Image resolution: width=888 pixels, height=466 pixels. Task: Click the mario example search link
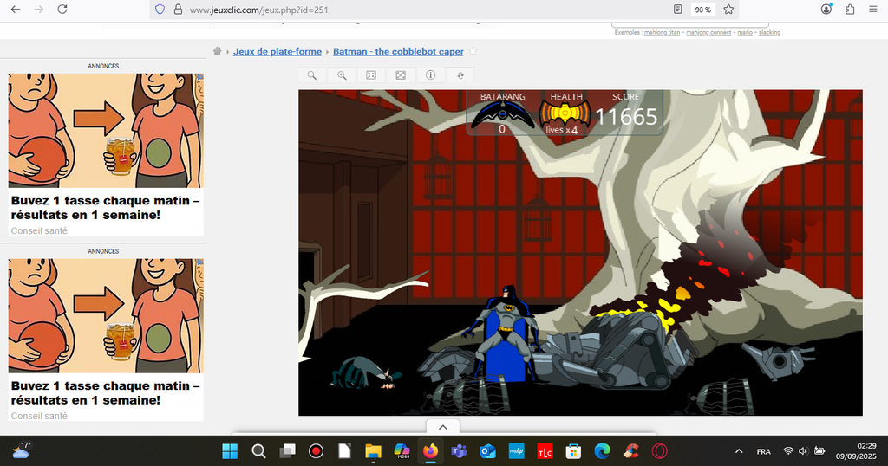click(x=745, y=33)
